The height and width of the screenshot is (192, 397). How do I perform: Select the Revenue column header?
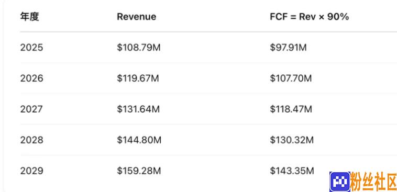coord(137,17)
